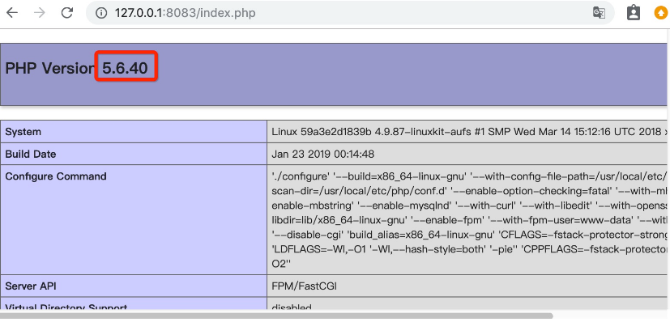This screenshot has height=322, width=670.
Task: Select the Build Date row label
Action: tap(134, 154)
